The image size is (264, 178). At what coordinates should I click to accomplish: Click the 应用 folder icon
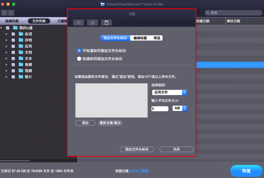click(x=21, y=46)
